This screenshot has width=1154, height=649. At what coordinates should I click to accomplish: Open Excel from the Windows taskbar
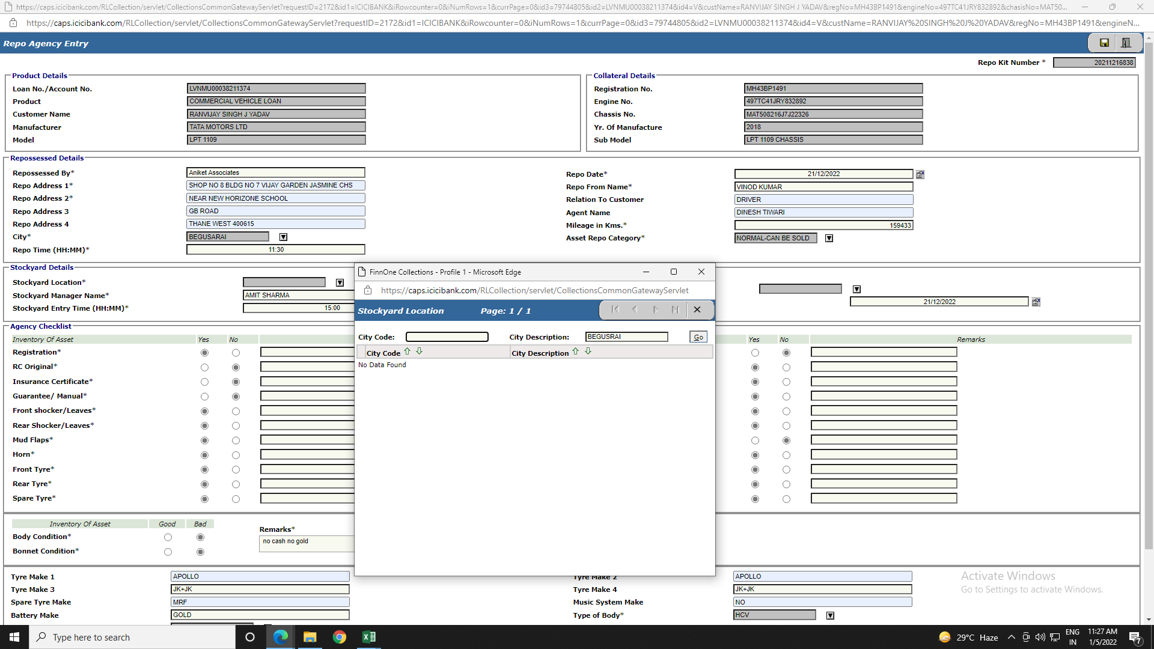pos(368,637)
